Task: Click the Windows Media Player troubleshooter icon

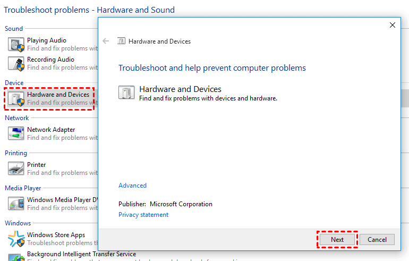Action: [x=16, y=204]
